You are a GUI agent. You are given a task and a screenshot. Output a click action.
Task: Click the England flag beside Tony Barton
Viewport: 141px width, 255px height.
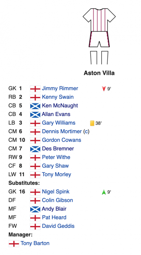tap(14, 244)
